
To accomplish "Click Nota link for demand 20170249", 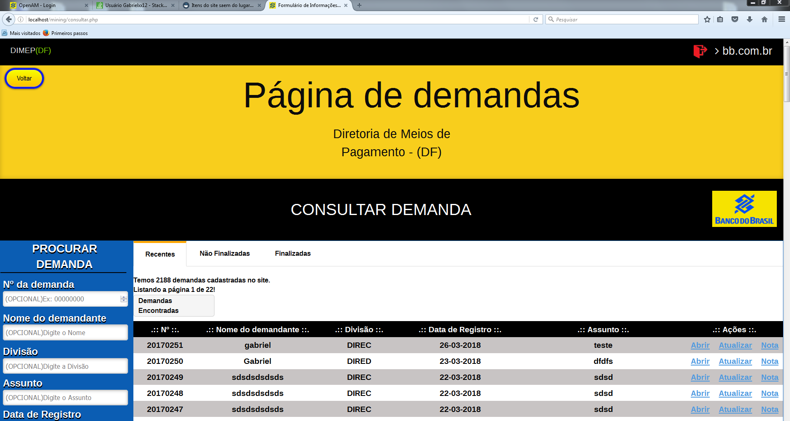I will (x=769, y=377).
